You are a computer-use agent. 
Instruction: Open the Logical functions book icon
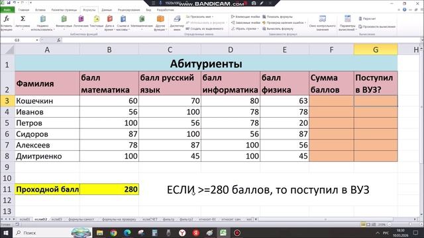pos(81,19)
